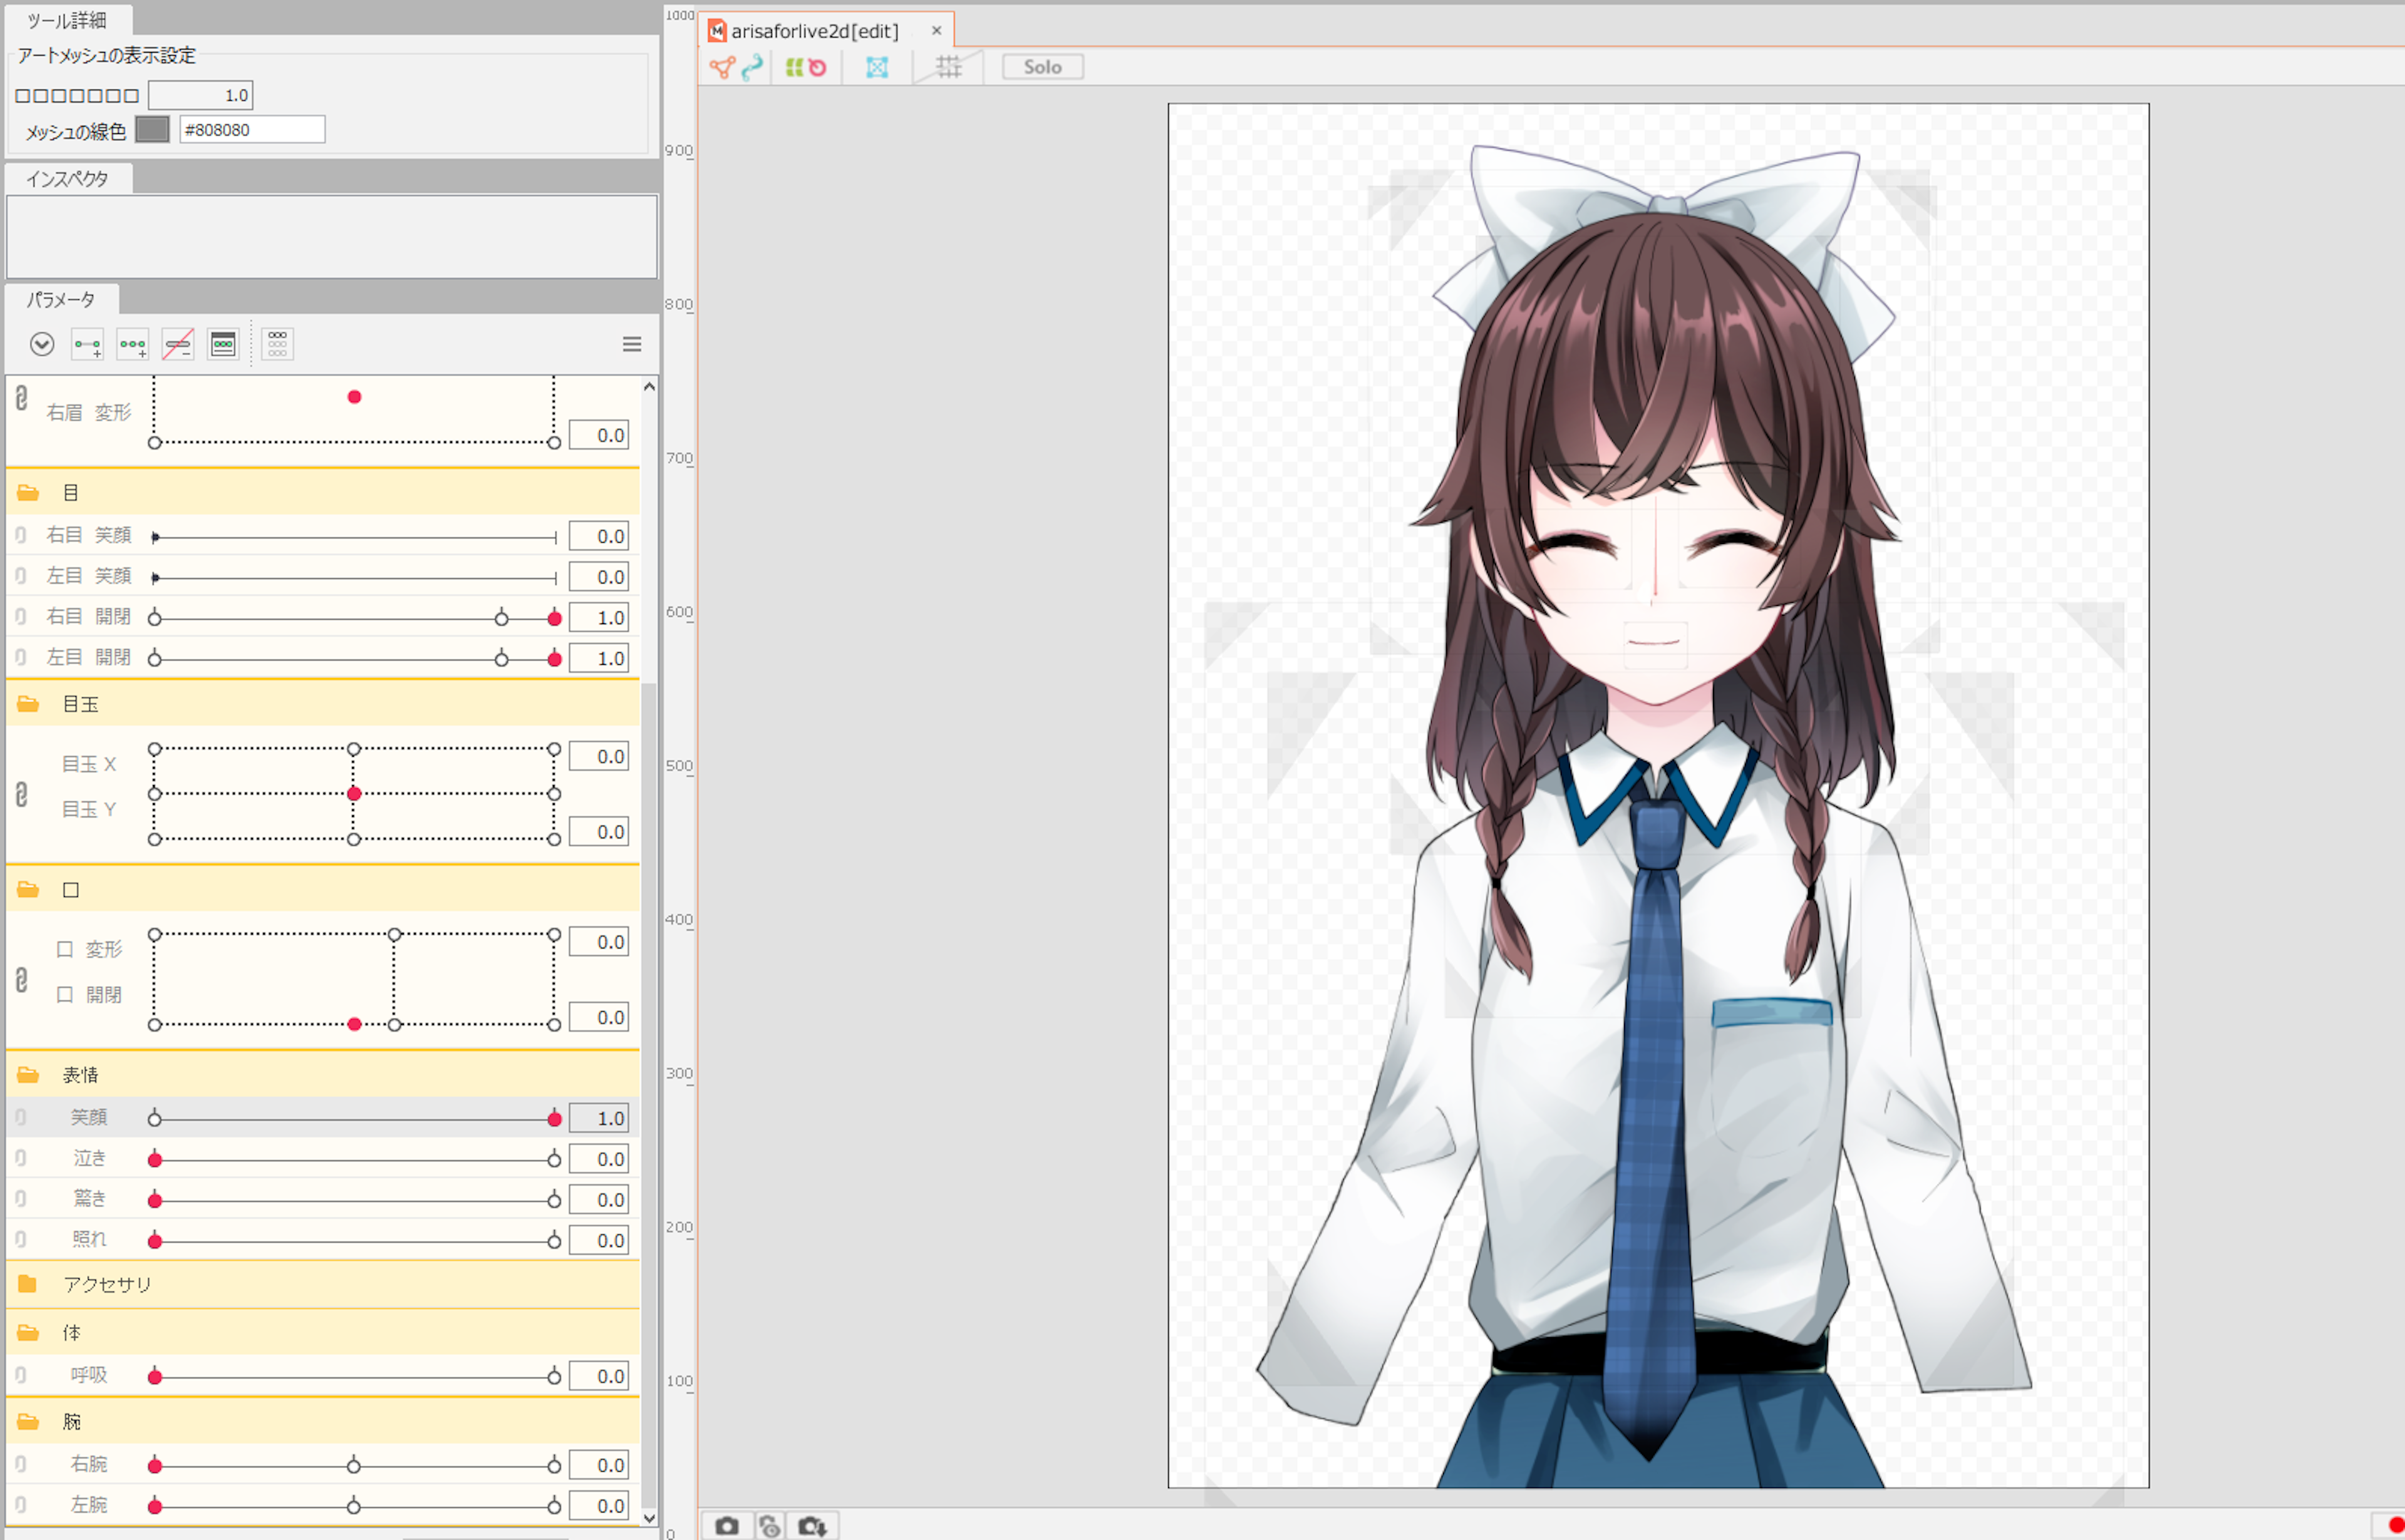
Task: Collapse the 表情 parameter folder
Action: tap(27, 1075)
